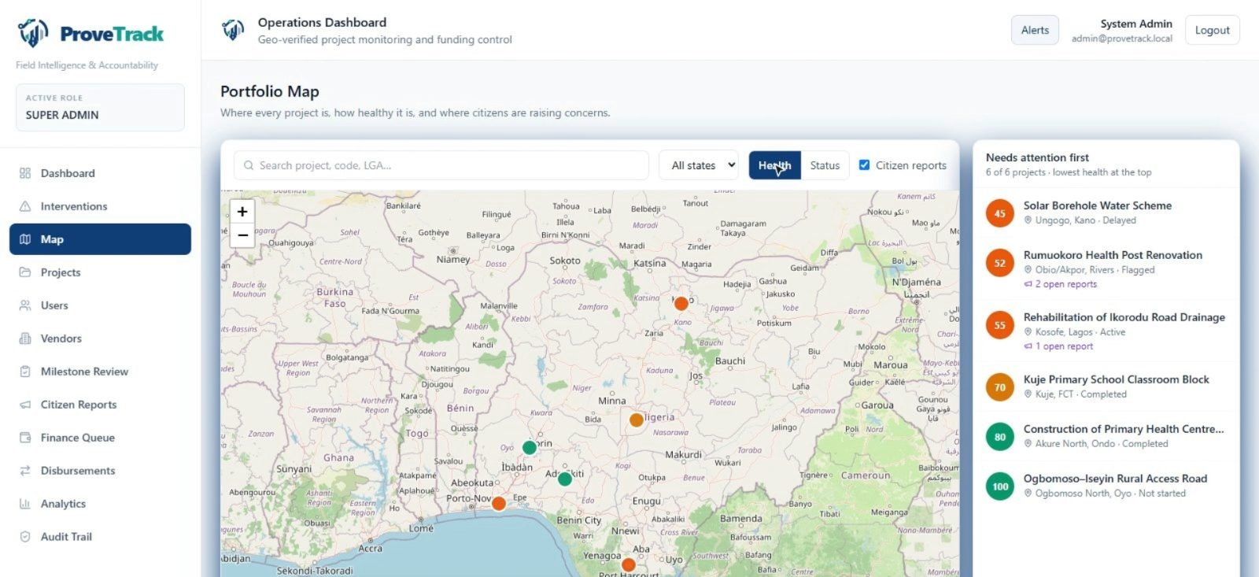Click the Active Role Super Admin box
The image size is (1259, 577).
100,107
